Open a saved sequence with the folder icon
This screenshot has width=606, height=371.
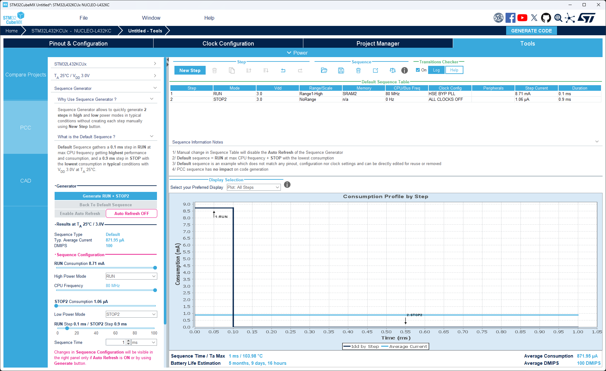pos(324,71)
